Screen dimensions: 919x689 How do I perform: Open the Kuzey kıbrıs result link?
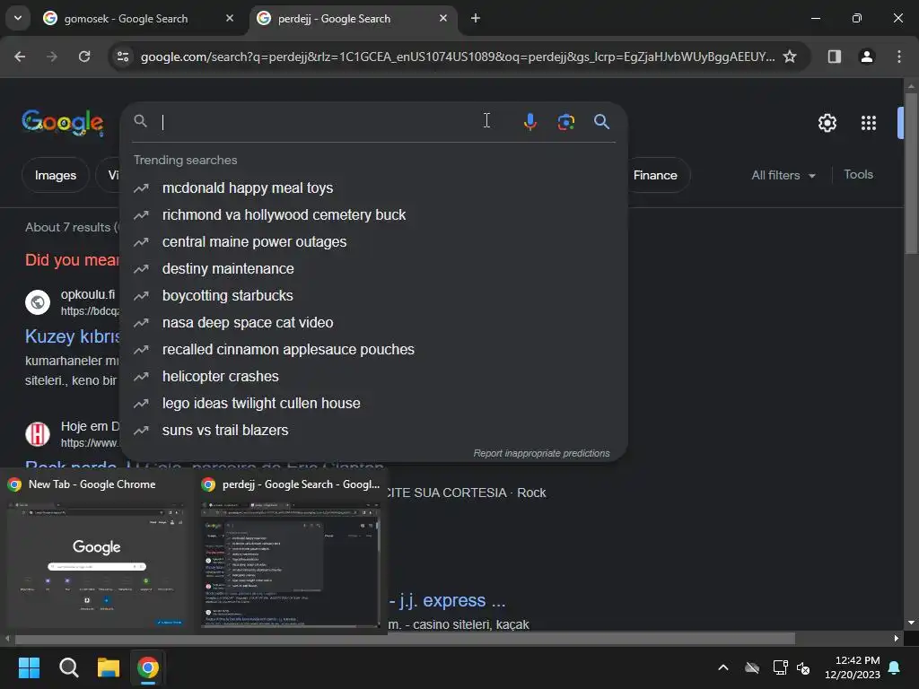tap(72, 336)
